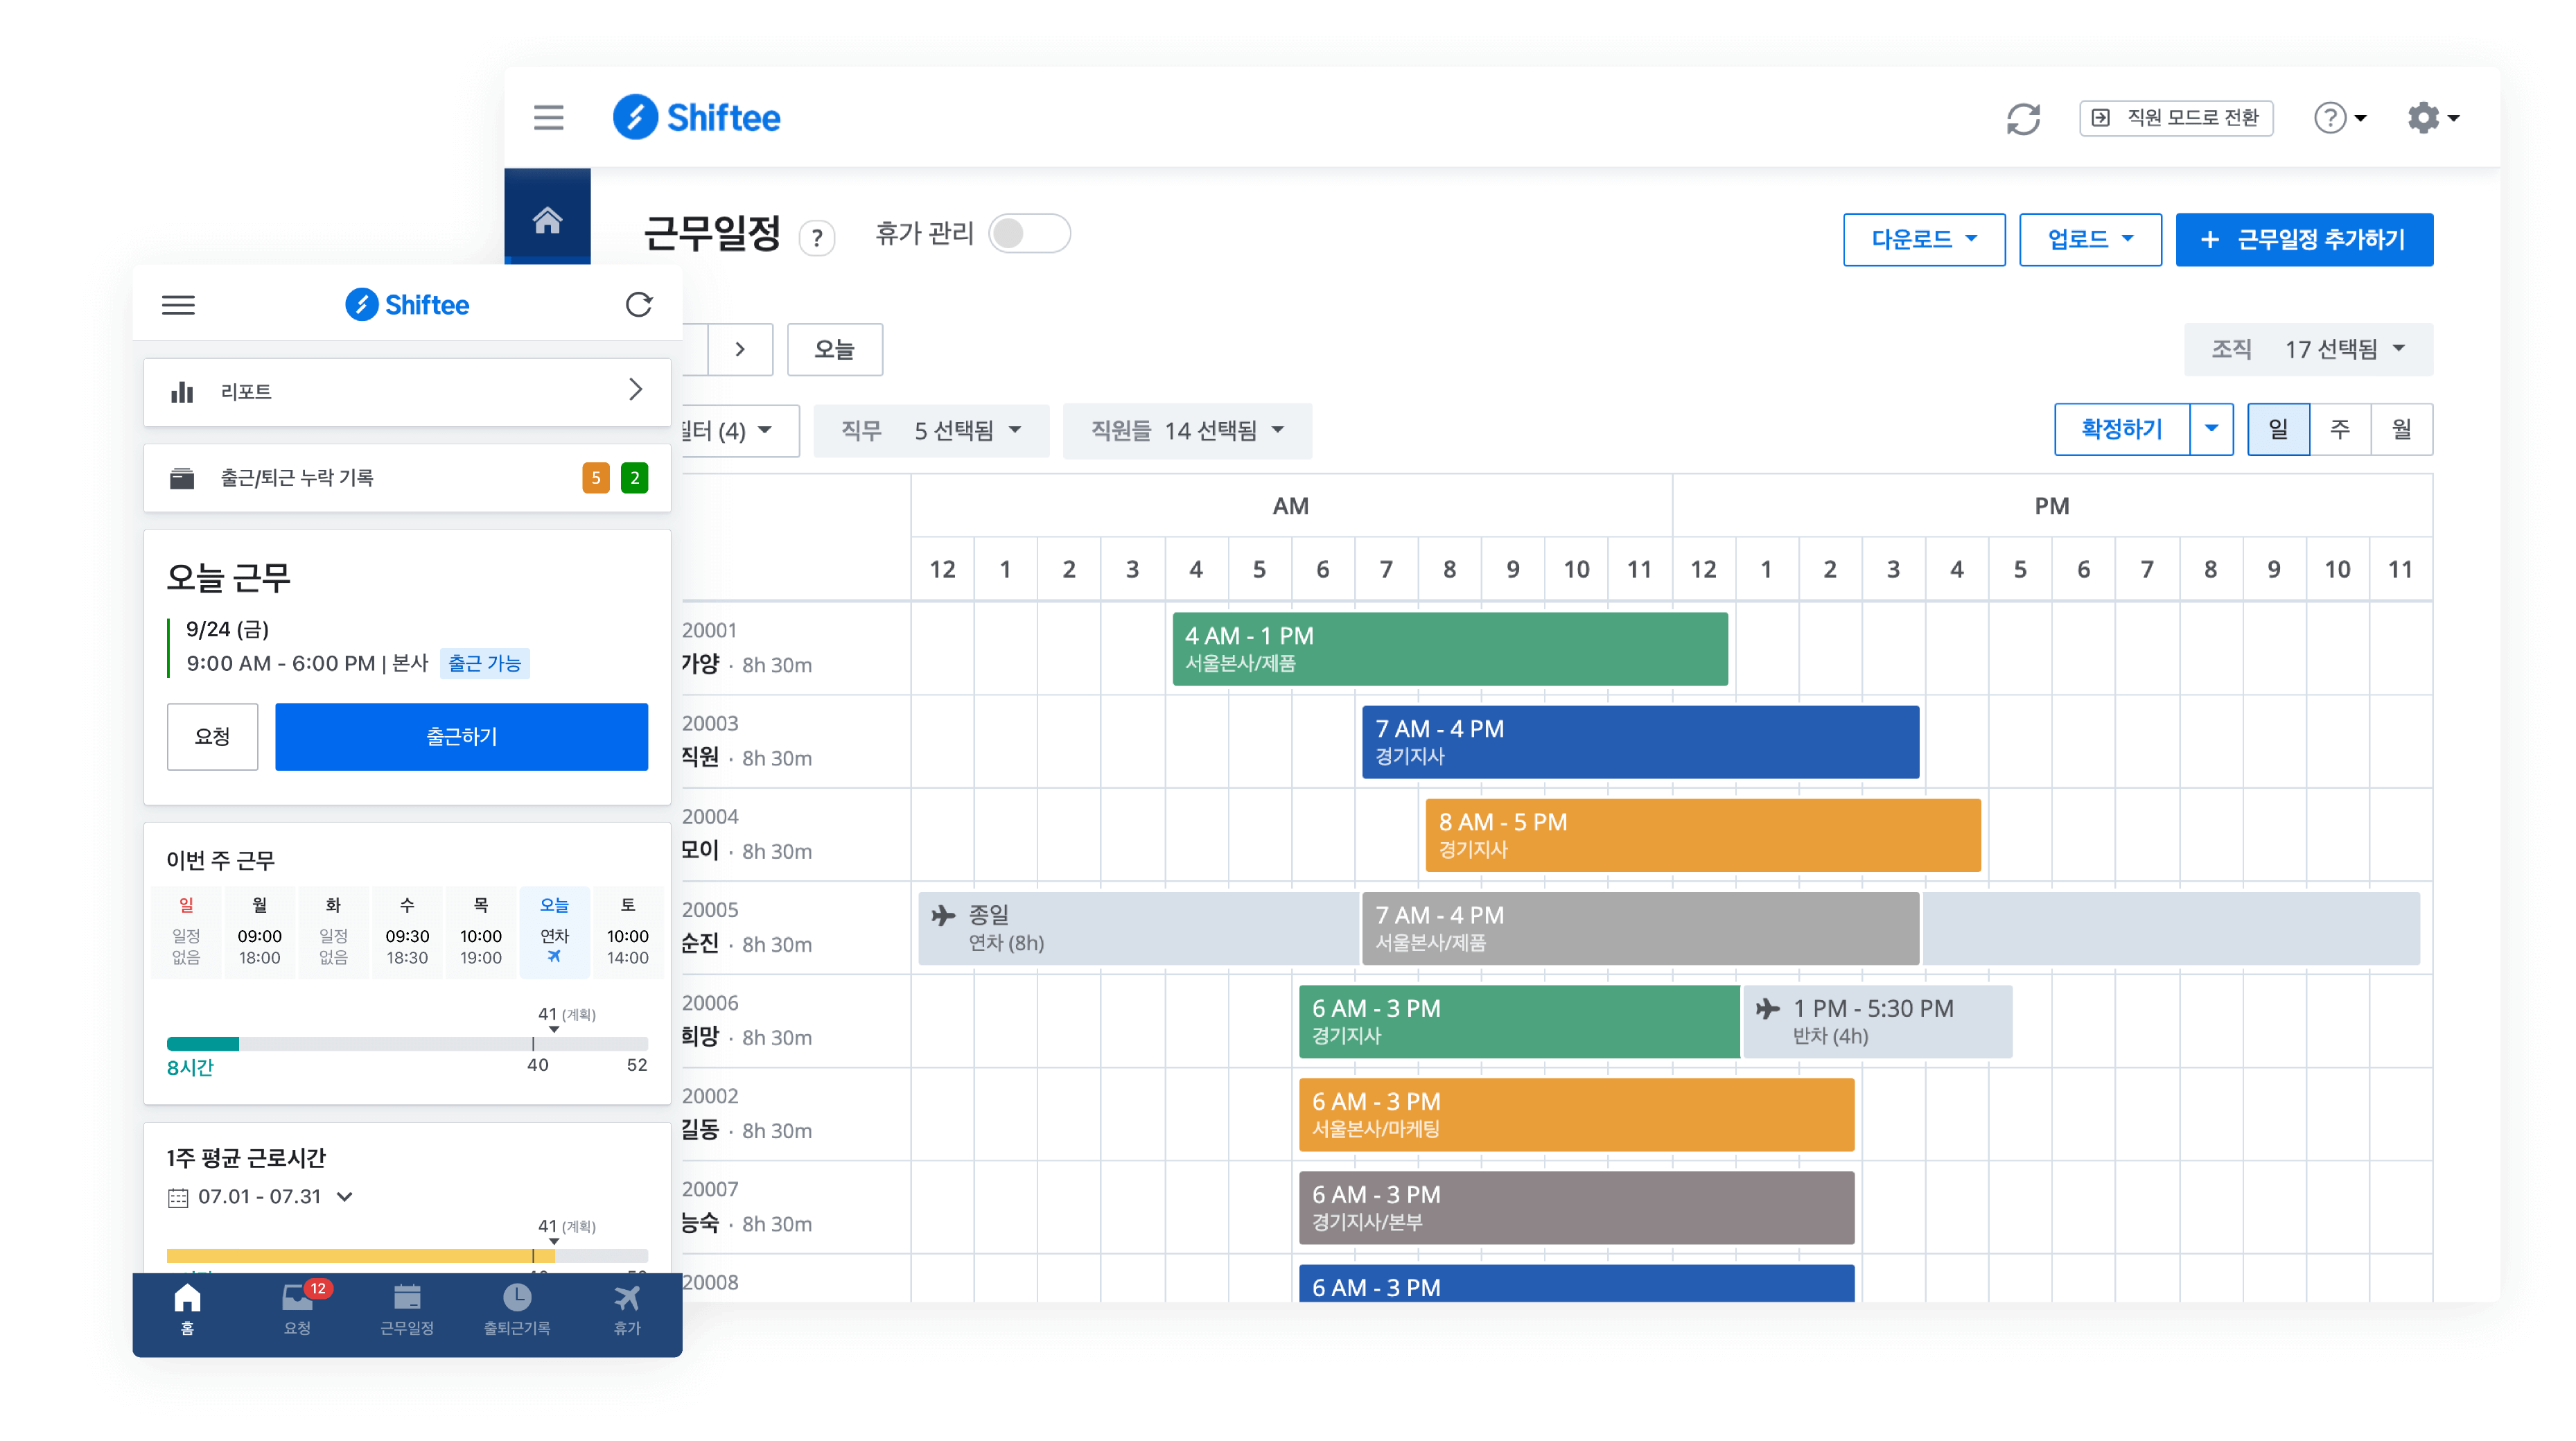The height and width of the screenshot is (1441, 2576).
Task: Click the 출근하기 button
Action: (x=461, y=737)
